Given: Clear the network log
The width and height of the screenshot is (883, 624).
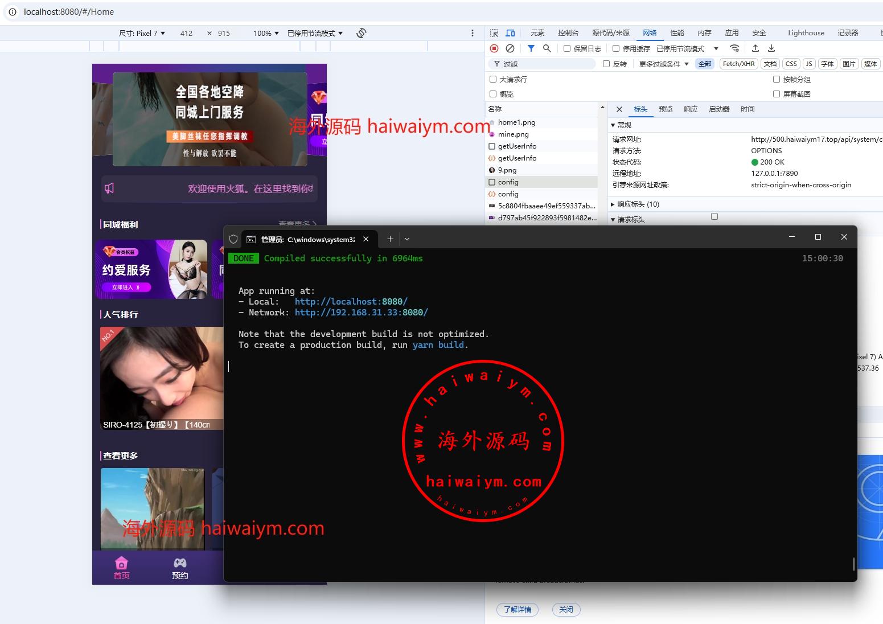Looking at the screenshot, I should tap(510, 48).
